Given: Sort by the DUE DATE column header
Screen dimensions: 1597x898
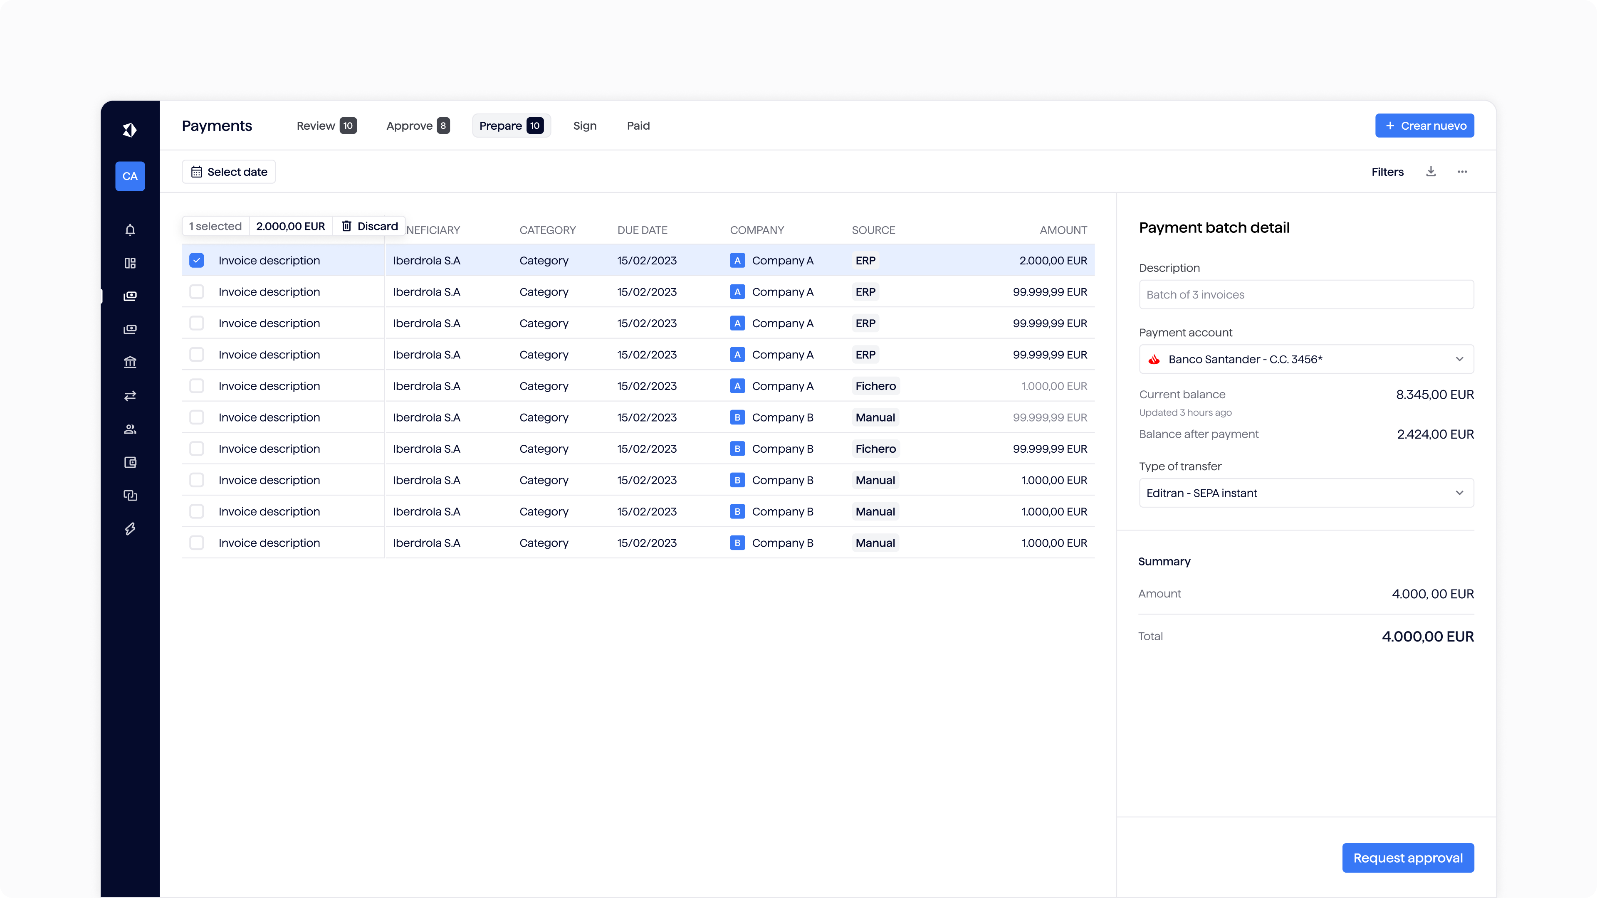Looking at the screenshot, I should point(642,230).
